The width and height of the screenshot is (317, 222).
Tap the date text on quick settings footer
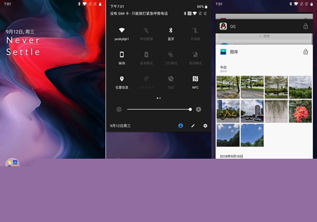pos(120,126)
